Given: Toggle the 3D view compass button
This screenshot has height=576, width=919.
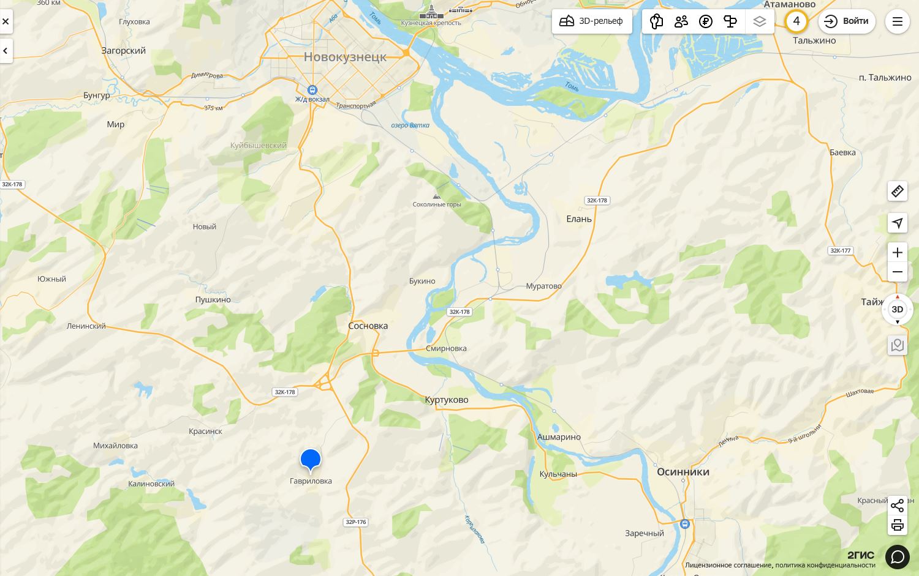Looking at the screenshot, I should tap(897, 309).
